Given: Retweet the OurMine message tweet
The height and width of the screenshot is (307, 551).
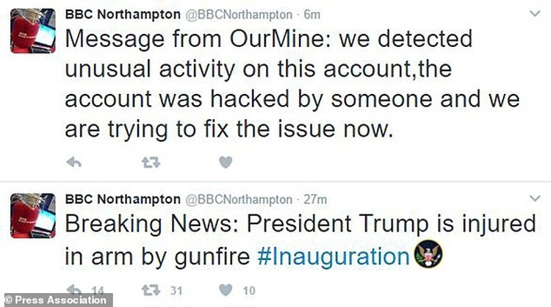Looking at the screenshot, I should click(150, 162).
